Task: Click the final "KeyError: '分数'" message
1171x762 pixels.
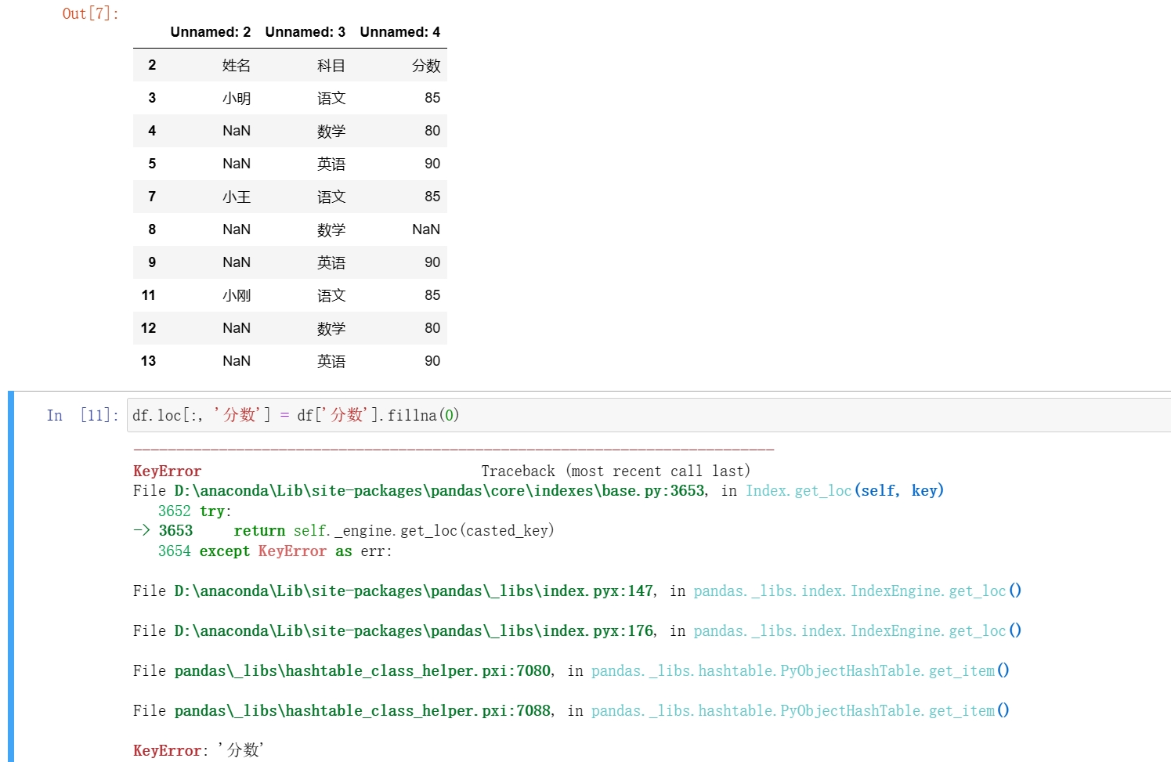Action: coord(198,750)
